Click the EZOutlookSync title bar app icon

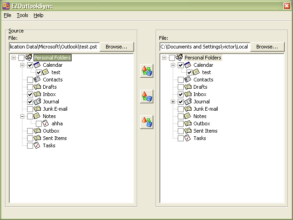click(x=6, y=6)
